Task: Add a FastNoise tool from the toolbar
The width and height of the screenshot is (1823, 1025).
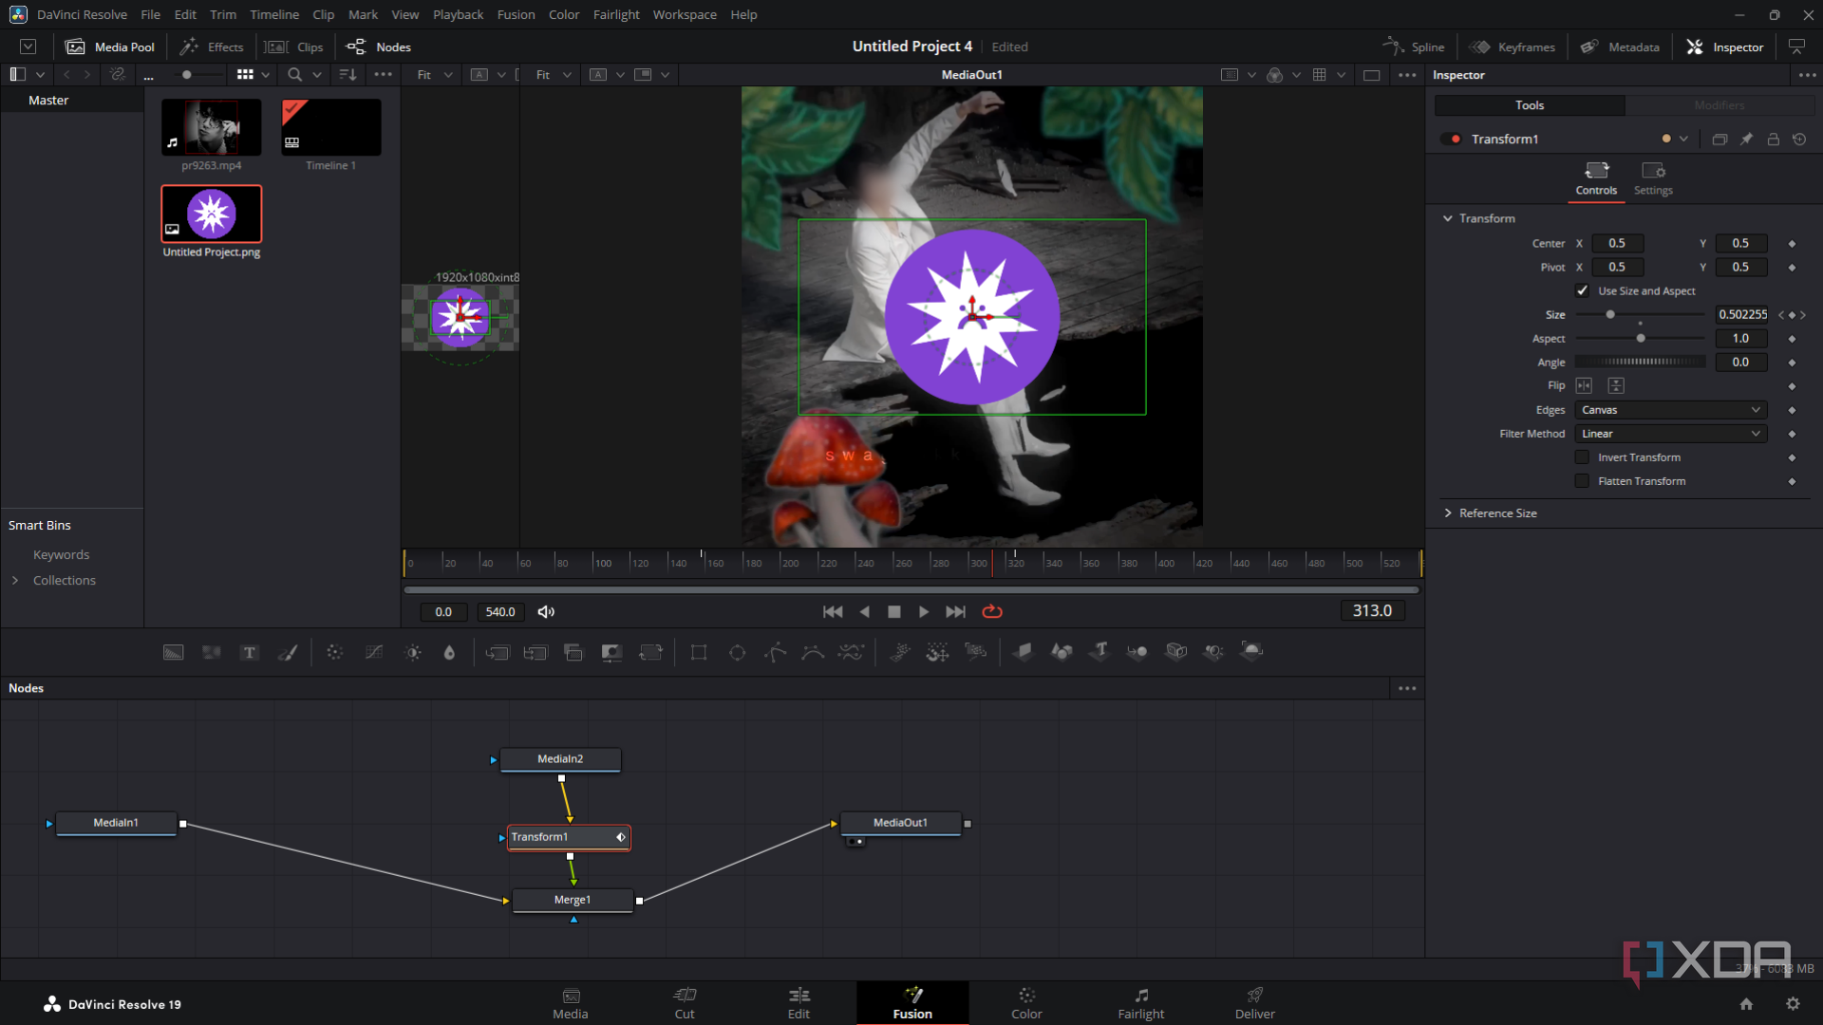Action: point(212,652)
